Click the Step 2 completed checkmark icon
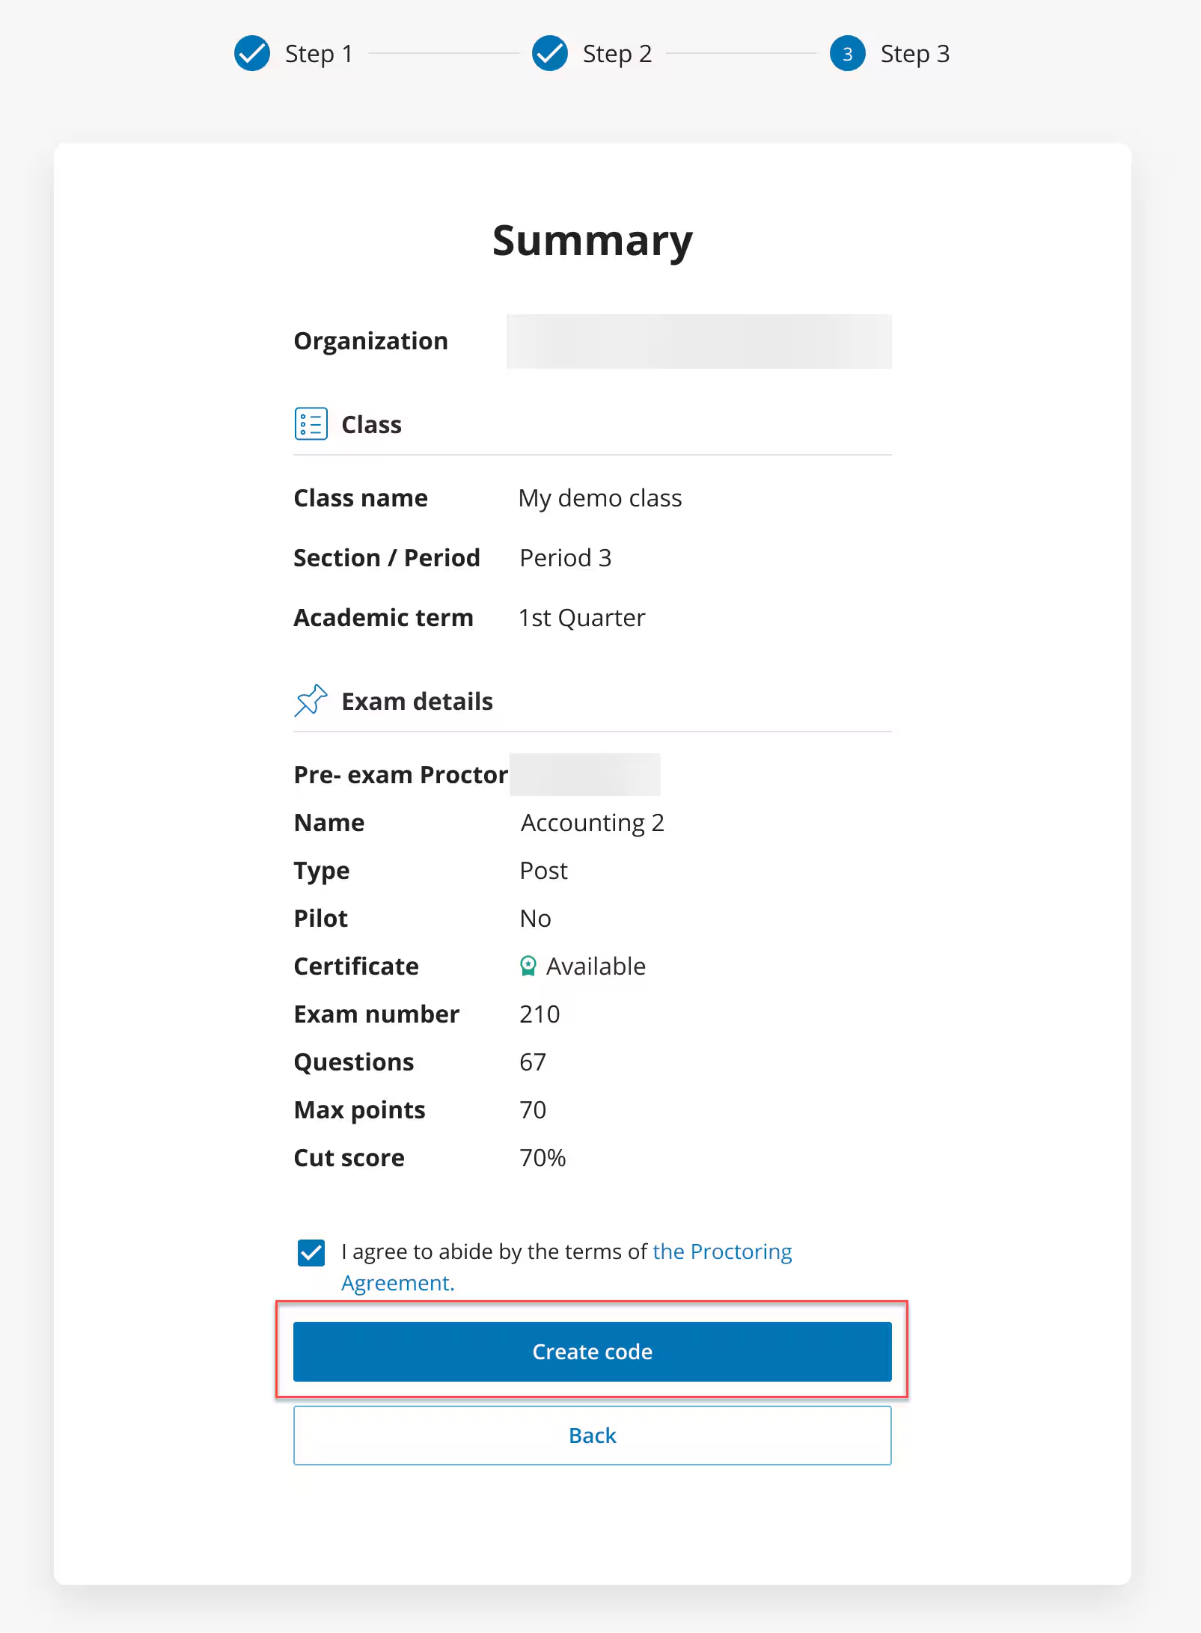Screen dimensions: 1201x1633 click(550, 53)
